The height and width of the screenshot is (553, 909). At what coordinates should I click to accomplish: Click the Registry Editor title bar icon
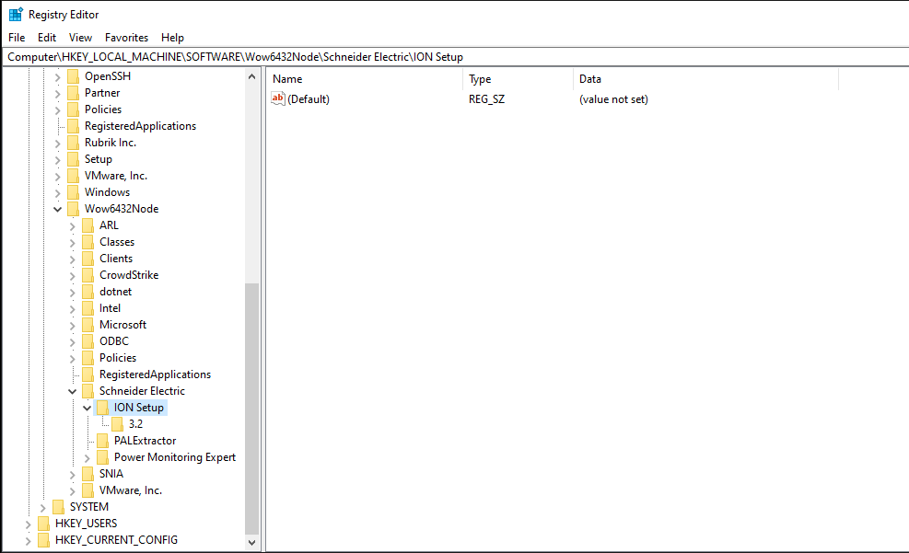click(x=16, y=15)
